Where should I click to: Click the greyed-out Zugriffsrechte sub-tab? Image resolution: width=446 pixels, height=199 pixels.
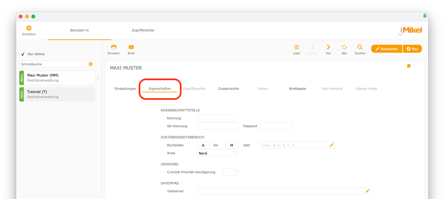coord(194,89)
